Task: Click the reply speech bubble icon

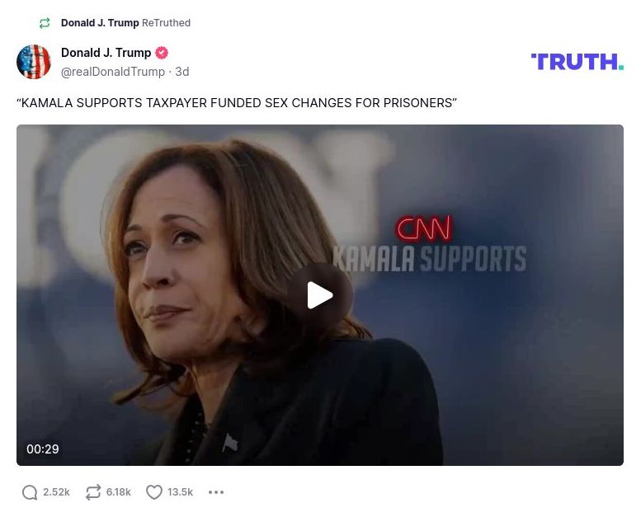Action: point(30,492)
